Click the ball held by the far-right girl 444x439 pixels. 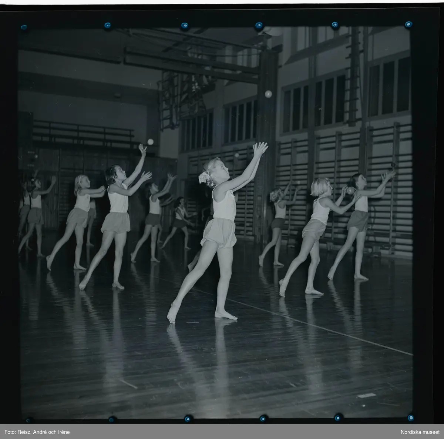click(350, 190)
